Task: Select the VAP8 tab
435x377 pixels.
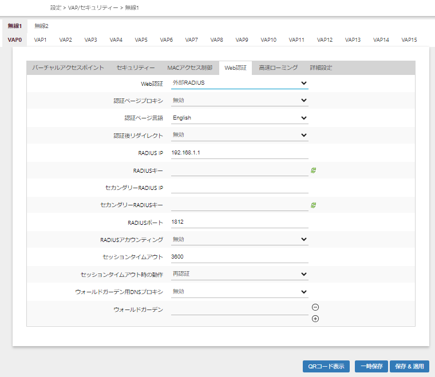Action: tap(217, 40)
